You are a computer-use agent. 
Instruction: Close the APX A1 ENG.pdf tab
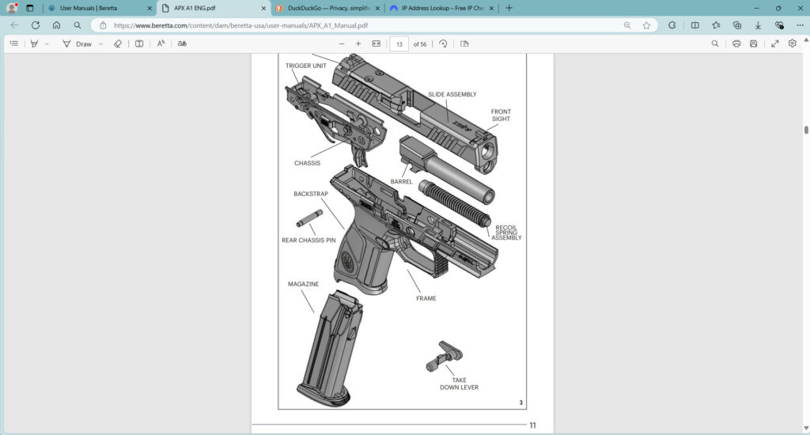263,8
